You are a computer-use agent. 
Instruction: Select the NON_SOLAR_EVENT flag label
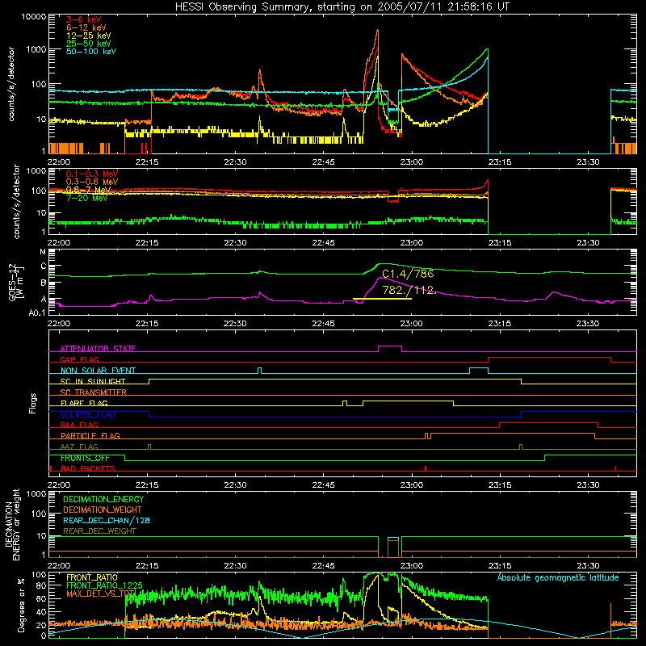point(98,371)
